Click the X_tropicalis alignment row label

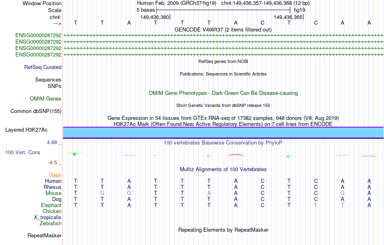(48, 218)
